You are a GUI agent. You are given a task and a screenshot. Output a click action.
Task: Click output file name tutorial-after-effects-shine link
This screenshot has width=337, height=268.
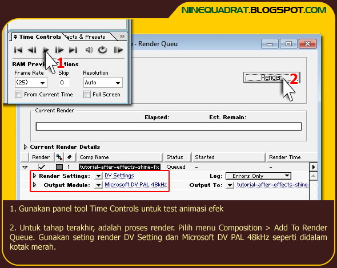click(x=272, y=185)
